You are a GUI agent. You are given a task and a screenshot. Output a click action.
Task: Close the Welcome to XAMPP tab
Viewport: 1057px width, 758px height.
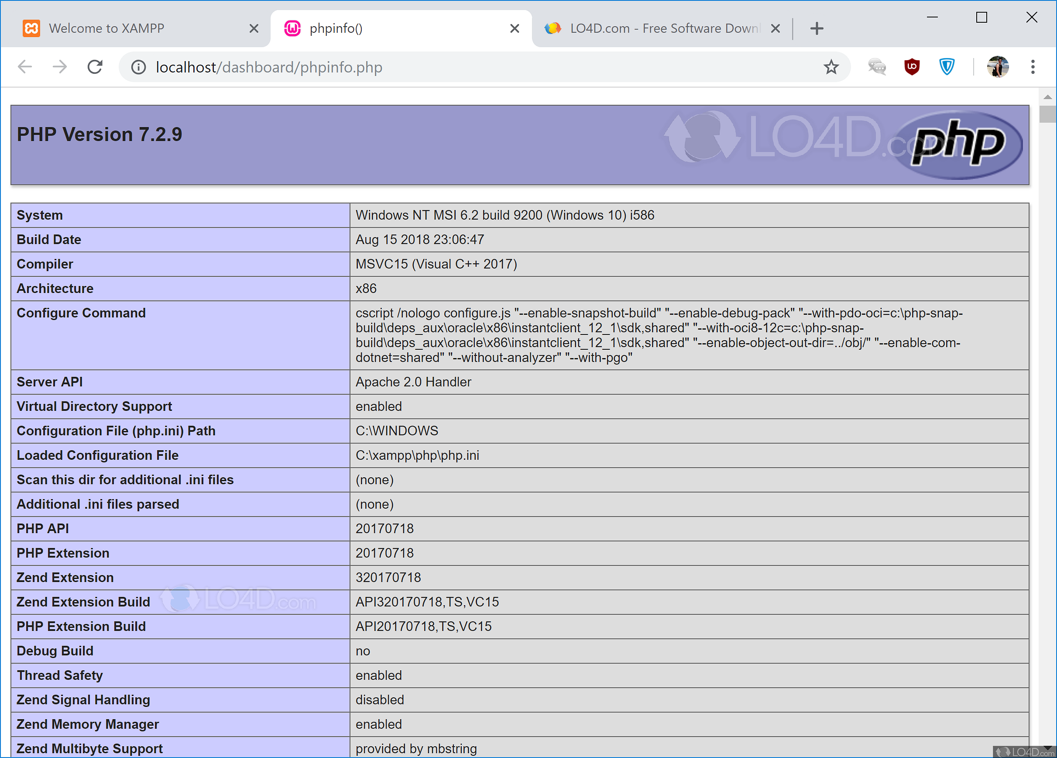click(254, 28)
